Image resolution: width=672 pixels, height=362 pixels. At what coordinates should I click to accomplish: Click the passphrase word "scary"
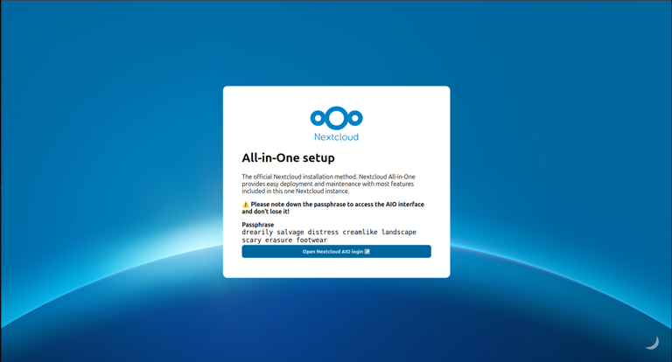pos(252,240)
